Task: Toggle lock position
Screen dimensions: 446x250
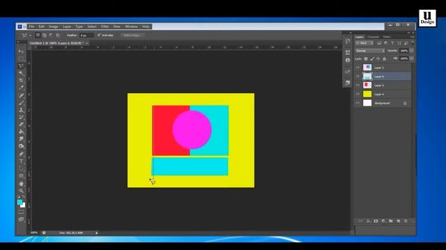Action: pyautogui.click(x=378, y=58)
